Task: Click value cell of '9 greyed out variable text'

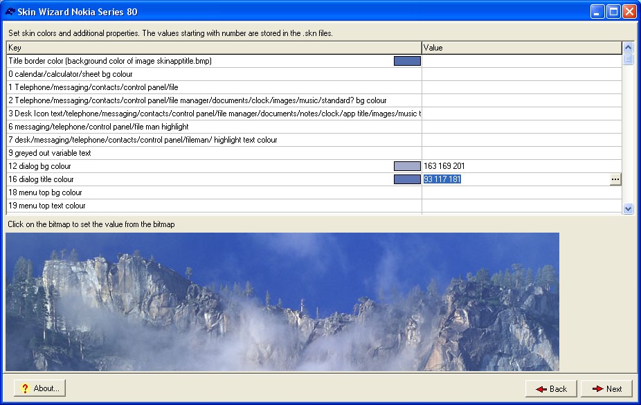Action: click(x=522, y=153)
